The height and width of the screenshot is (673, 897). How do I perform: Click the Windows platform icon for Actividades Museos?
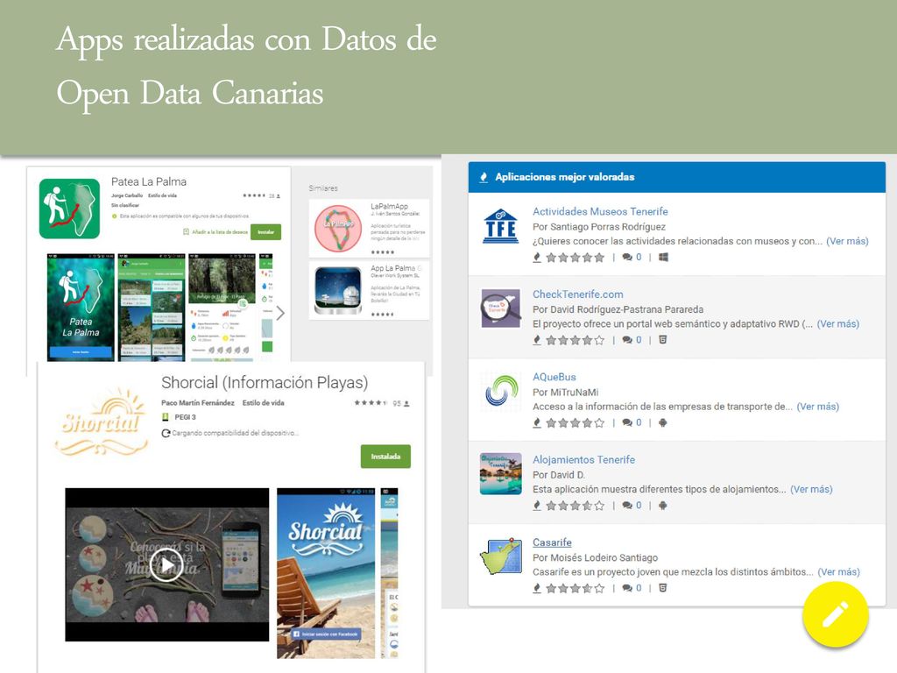663,258
